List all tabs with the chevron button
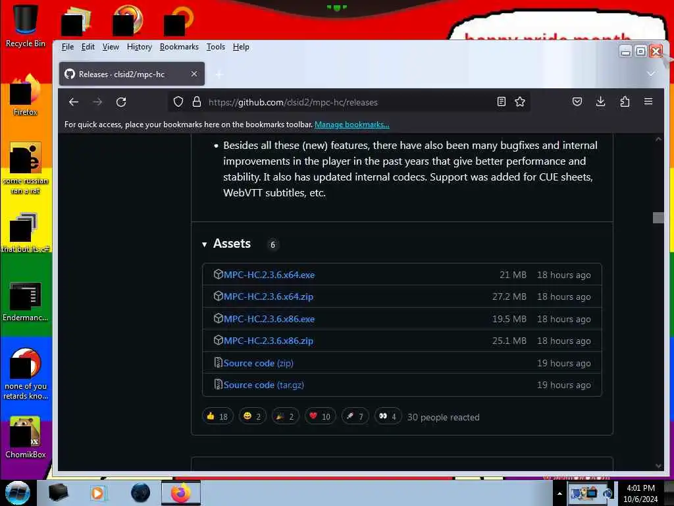This screenshot has height=506, width=674. coord(651,74)
